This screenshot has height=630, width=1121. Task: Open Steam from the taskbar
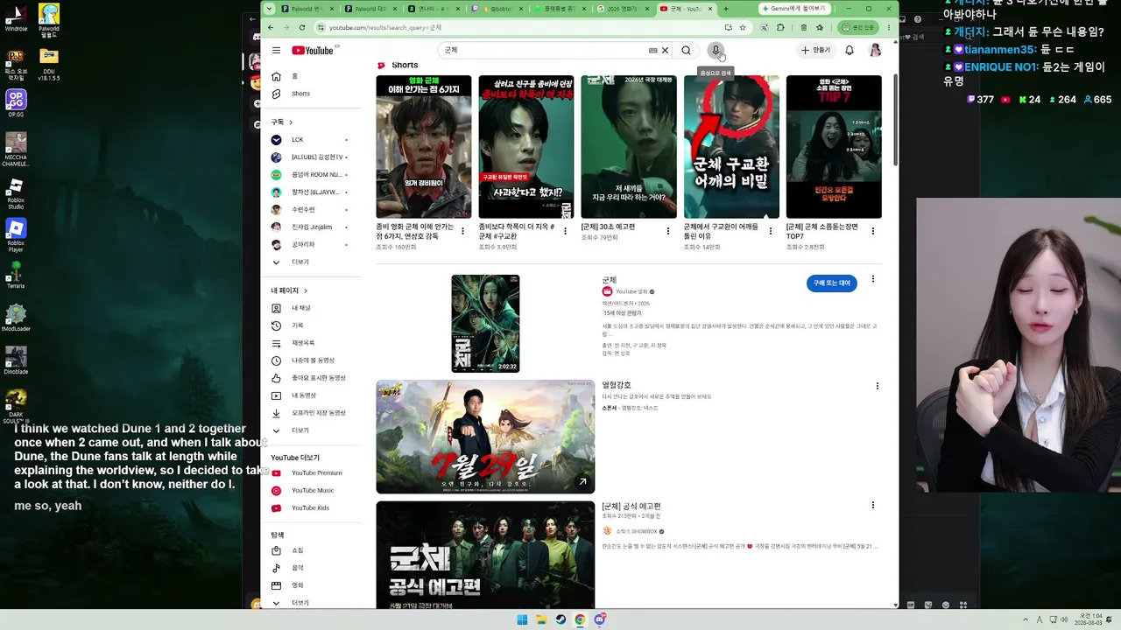[560, 619]
